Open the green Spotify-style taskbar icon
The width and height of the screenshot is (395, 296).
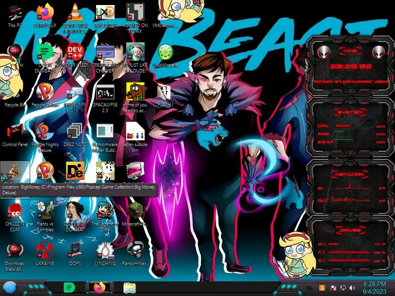click(69, 288)
